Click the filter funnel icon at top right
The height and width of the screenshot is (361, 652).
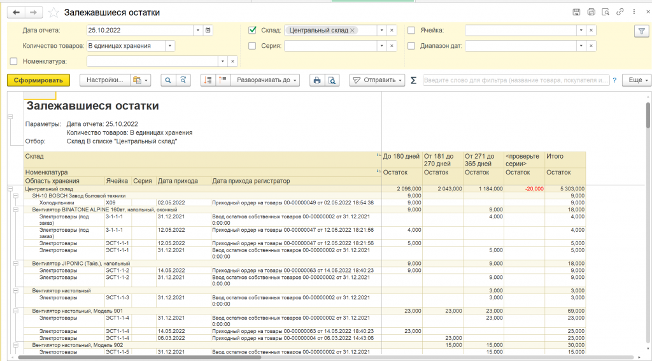641,31
